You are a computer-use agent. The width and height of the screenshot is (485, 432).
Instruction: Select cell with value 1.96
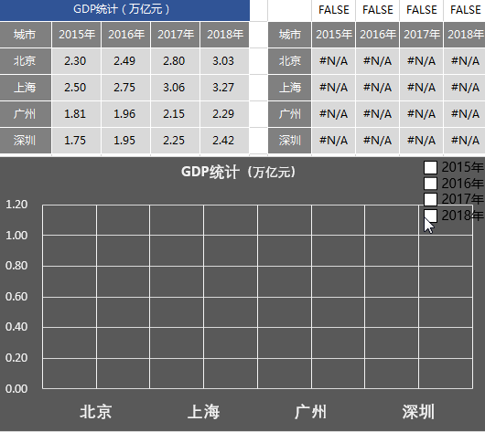pos(126,114)
